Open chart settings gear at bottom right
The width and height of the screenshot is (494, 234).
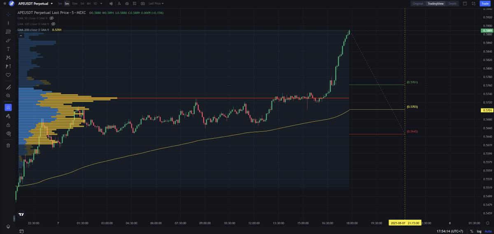point(487,222)
